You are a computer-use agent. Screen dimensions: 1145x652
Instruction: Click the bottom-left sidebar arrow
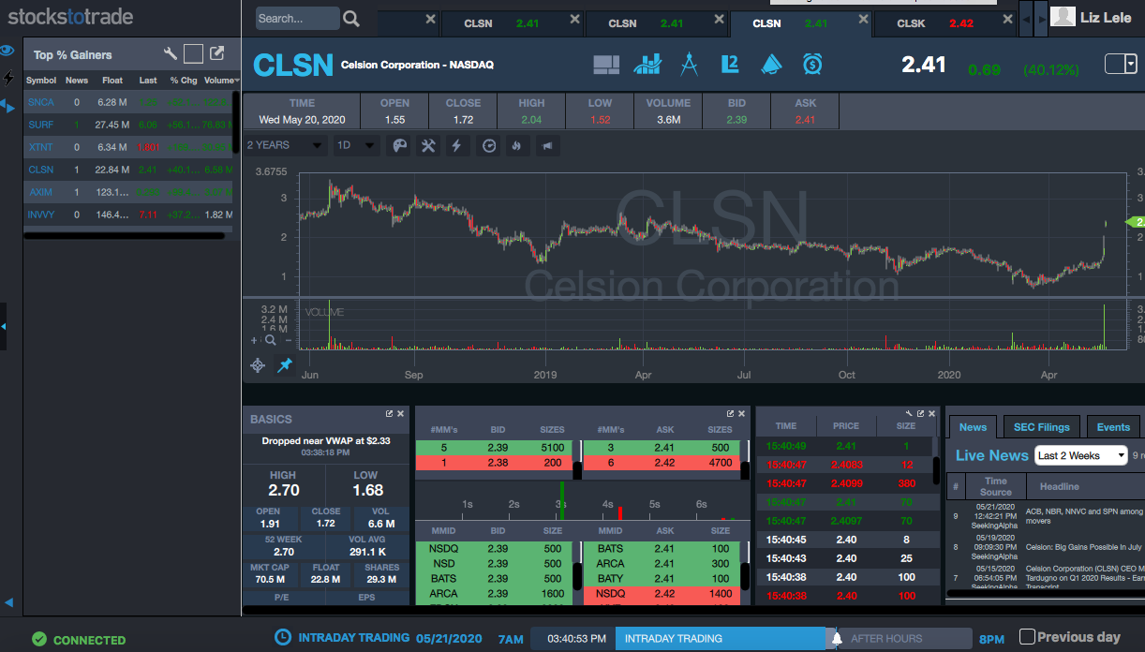(9, 602)
